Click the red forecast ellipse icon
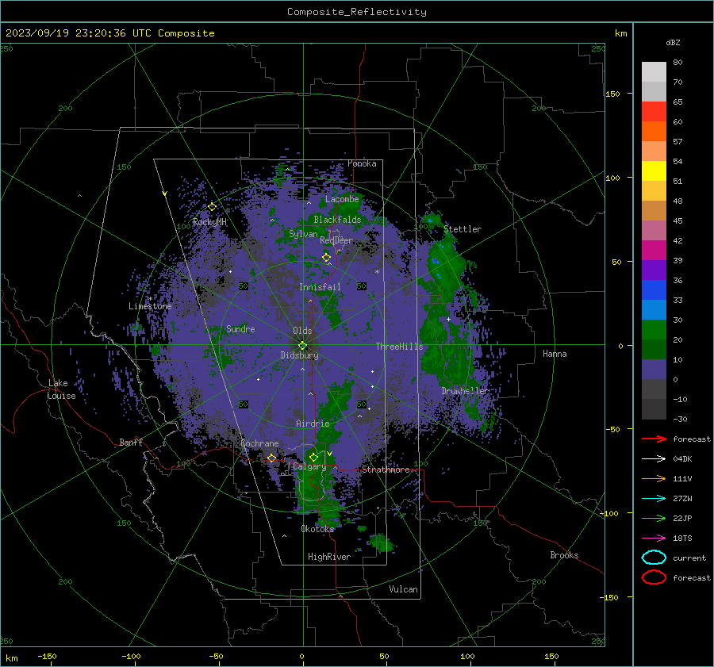The height and width of the screenshot is (667, 714). [654, 577]
